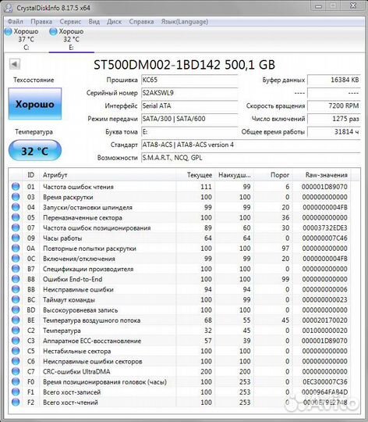The width and height of the screenshot is (368, 422).
Task: Open the Вид menu
Action: pyautogui.click(x=94, y=22)
